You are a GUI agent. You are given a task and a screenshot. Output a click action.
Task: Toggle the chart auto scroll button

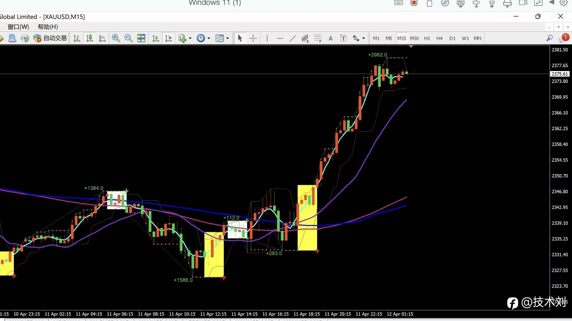tap(156, 38)
